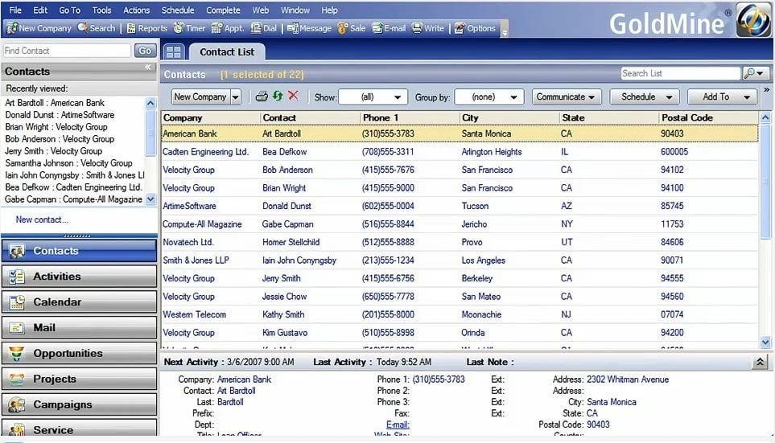Image resolution: width=775 pixels, height=443 pixels.
Task: Click the green refresh icon
Action: pos(278,96)
